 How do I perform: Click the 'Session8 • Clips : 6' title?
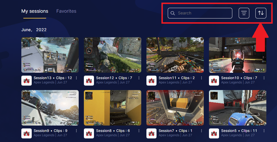click(113, 131)
